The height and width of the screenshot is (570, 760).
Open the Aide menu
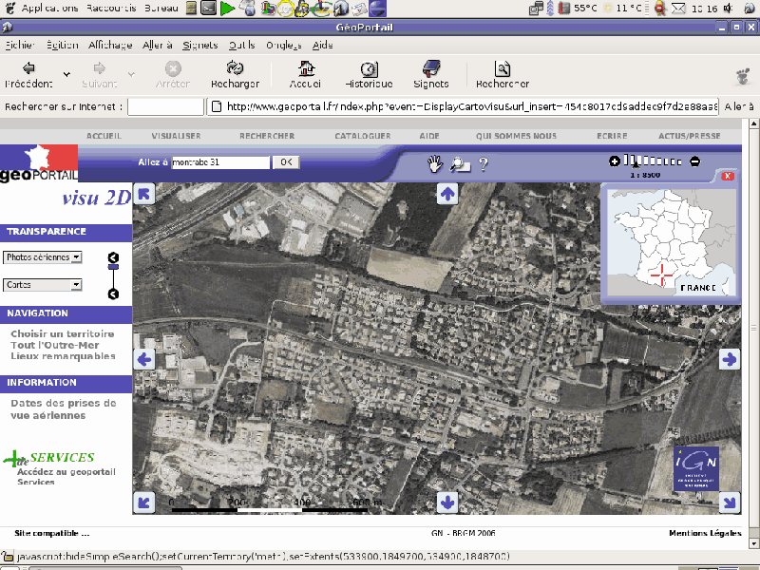(x=322, y=45)
